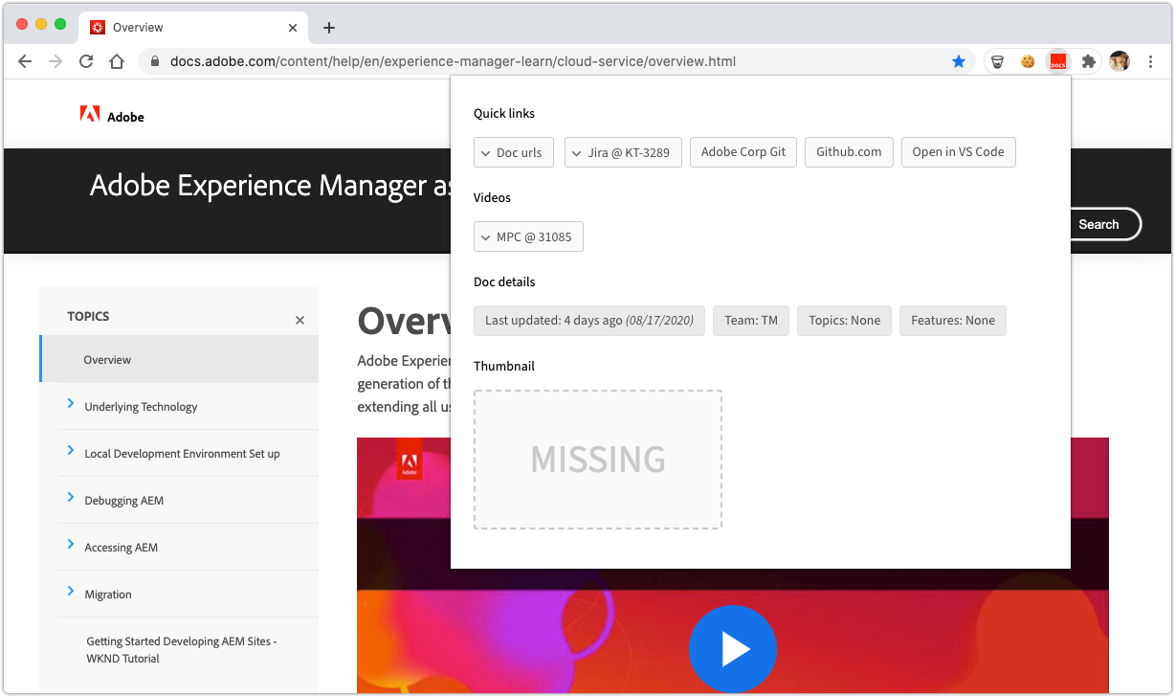The height and width of the screenshot is (697, 1175).
Task: Click the Open in VS Code button
Action: coord(958,152)
